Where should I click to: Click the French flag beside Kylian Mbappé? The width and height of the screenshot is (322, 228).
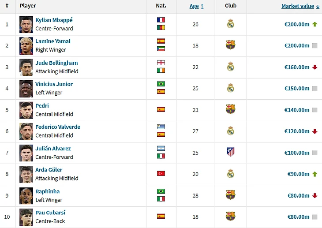pyautogui.click(x=161, y=20)
